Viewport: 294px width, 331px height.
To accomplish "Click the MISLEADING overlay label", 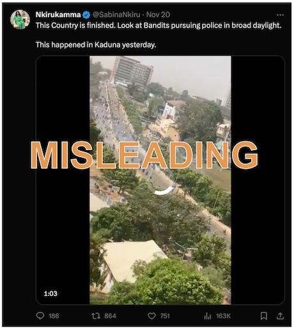I will click(x=144, y=155).
